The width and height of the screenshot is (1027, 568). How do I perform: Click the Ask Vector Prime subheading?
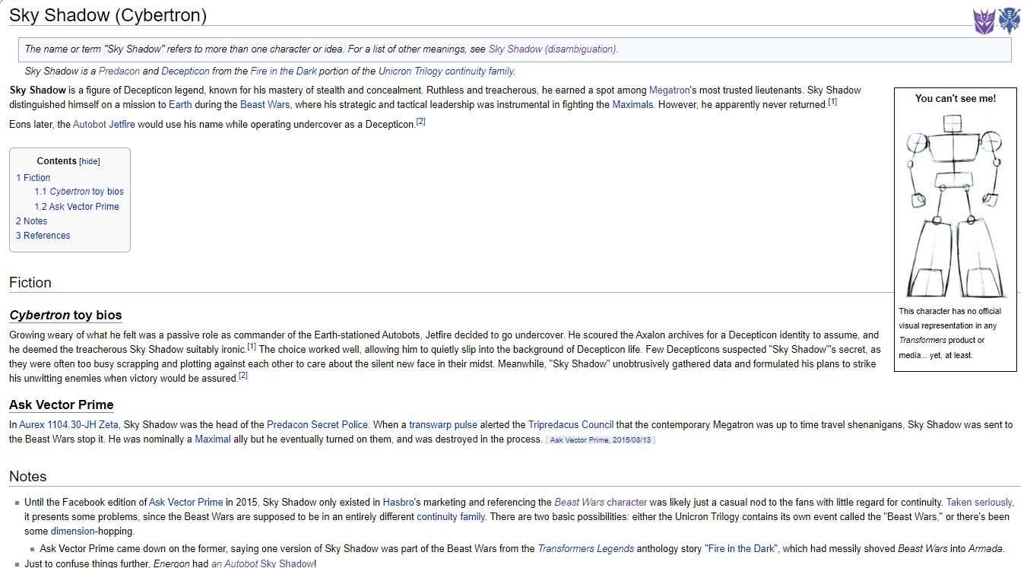(62, 405)
